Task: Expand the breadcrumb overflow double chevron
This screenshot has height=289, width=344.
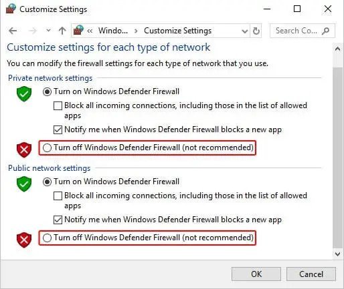Action: point(90,31)
